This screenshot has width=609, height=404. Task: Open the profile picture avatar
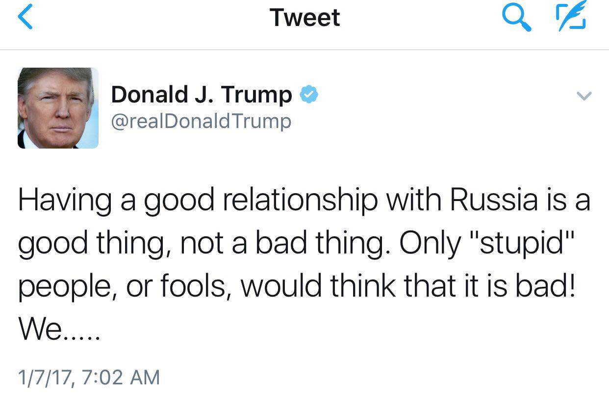(x=58, y=108)
